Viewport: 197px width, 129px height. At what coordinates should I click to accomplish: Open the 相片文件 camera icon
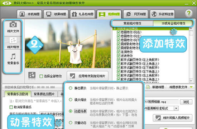pyautogui.click(x=13, y=24)
